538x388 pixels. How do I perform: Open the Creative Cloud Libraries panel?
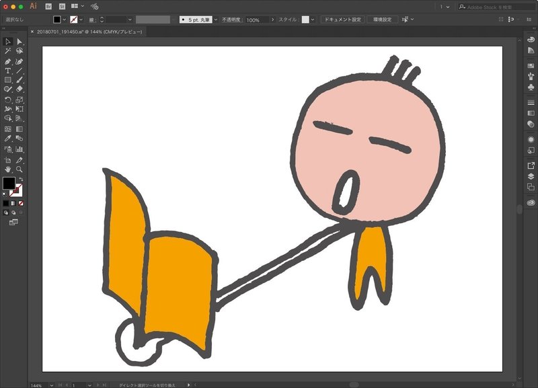coord(531,202)
